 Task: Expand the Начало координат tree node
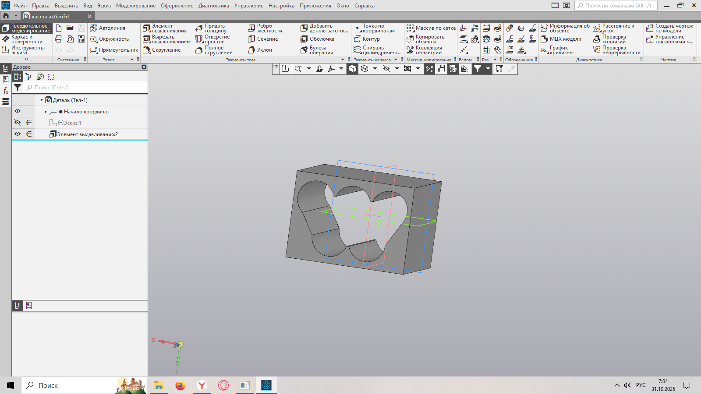coord(46,112)
